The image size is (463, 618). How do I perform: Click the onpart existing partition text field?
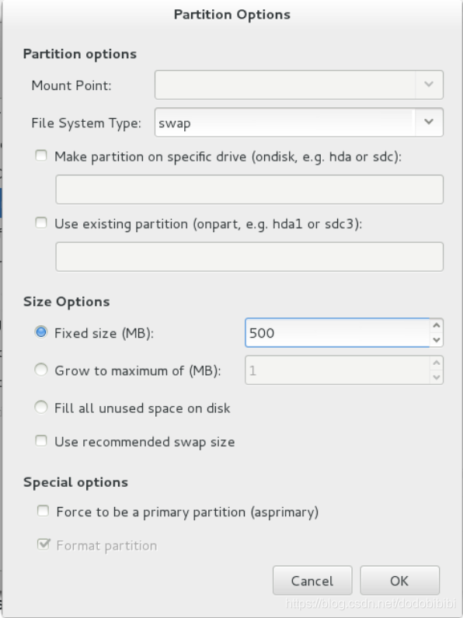(x=249, y=256)
